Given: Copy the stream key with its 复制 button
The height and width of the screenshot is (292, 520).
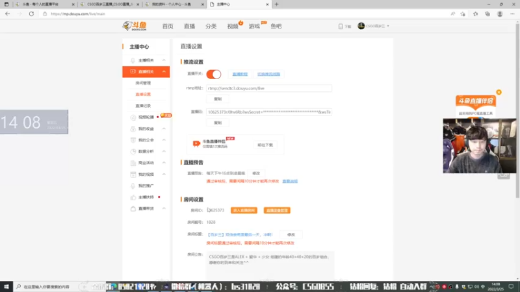Looking at the screenshot, I should point(218,123).
